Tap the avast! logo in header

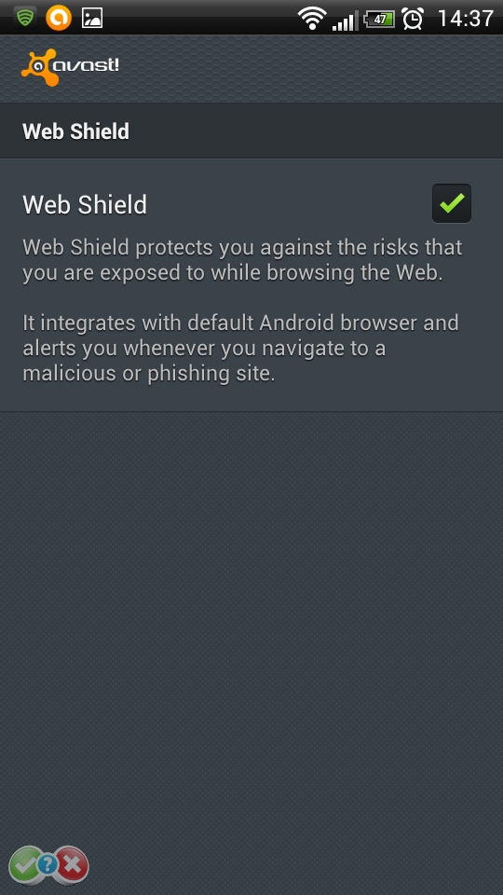(70, 67)
